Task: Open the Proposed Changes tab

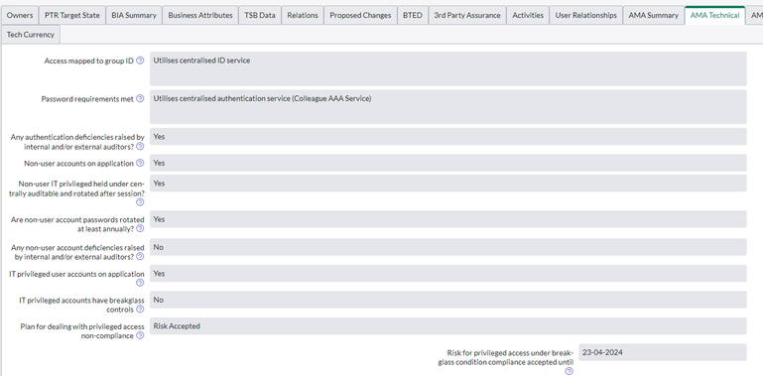Action: click(360, 15)
